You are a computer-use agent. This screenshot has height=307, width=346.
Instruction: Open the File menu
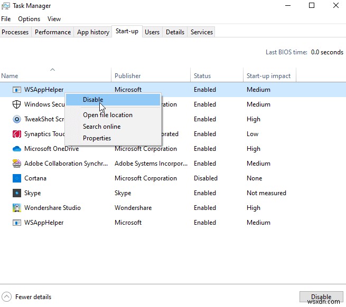tap(6, 19)
